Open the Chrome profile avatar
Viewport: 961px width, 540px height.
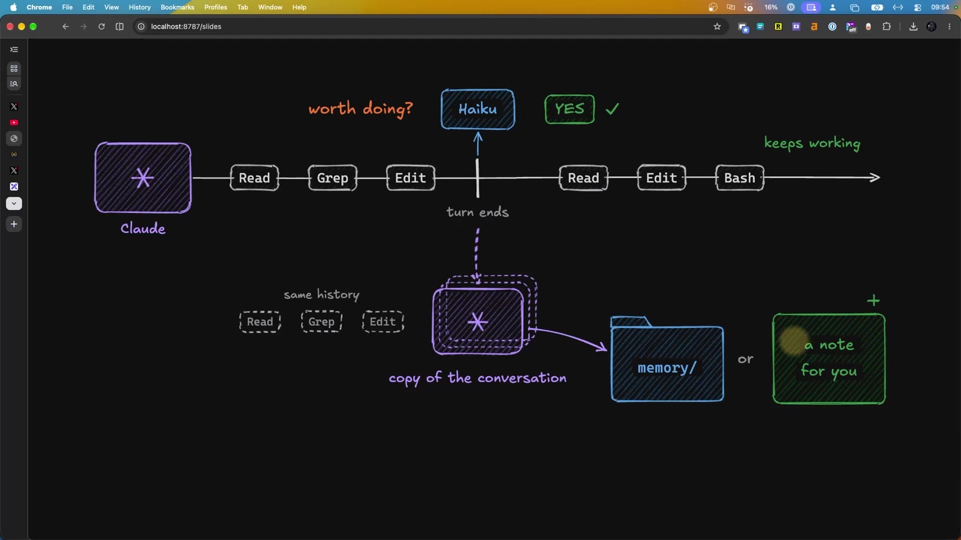[x=932, y=26]
